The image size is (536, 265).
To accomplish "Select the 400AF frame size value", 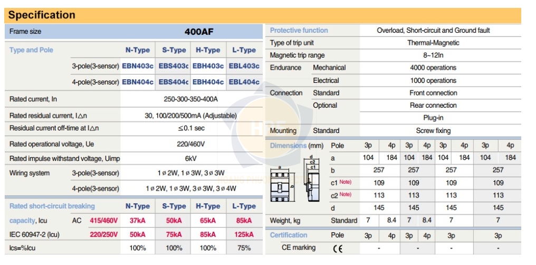I will pyautogui.click(x=199, y=32).
